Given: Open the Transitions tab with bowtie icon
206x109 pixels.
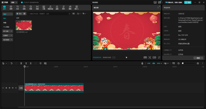Looking at the screenshot, I should tap(37, 8).
